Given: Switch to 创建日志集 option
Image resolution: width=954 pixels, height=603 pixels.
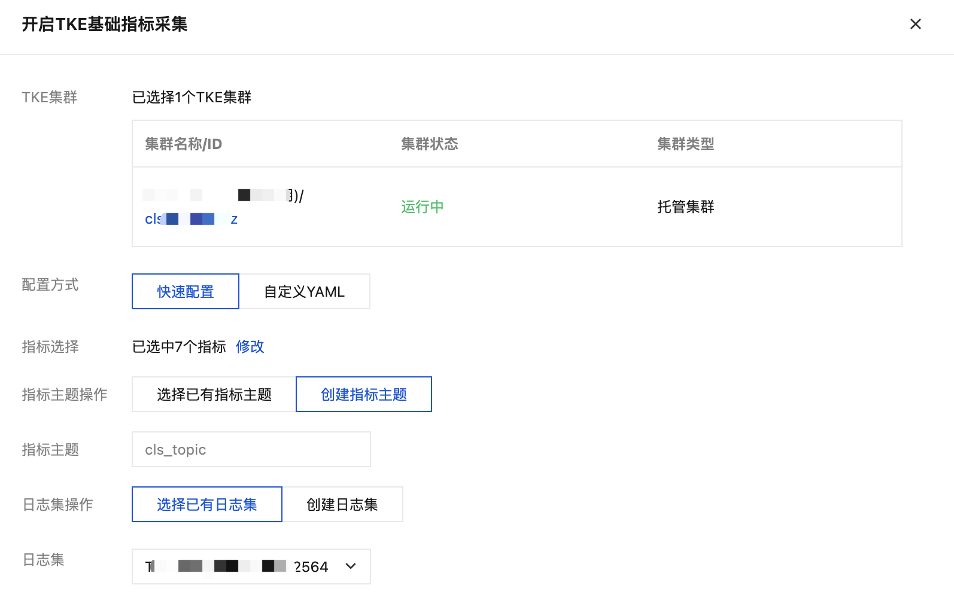Looking at the screenshot, I should pos(342,504).
